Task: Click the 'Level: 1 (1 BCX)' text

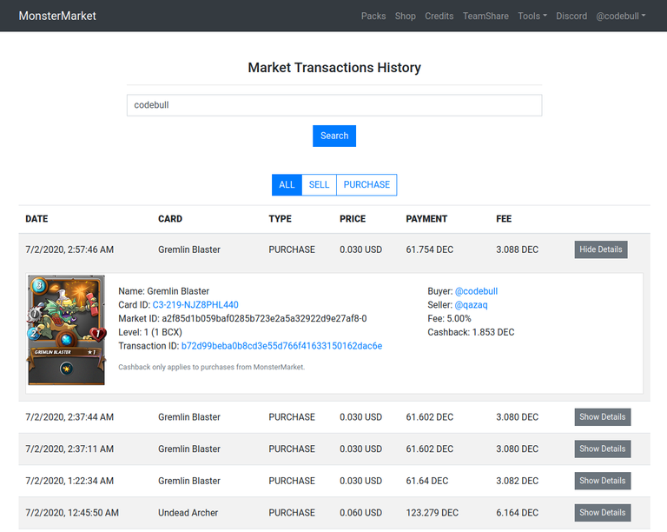Action: [x=150, y=332]
